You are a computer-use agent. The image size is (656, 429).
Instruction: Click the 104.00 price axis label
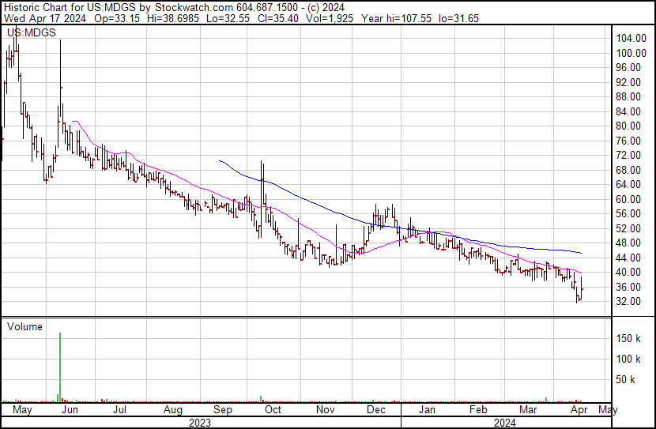pos(632,39)
